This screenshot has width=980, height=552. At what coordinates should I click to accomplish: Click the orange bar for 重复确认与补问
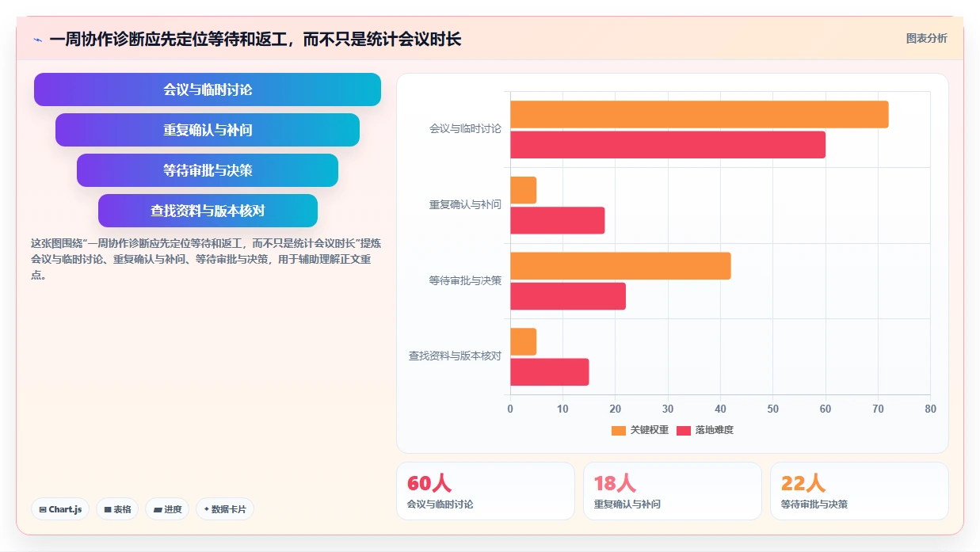(x=524, y=190)
